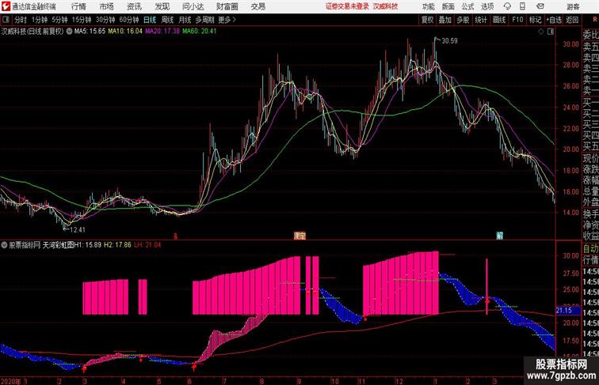Open the 行情 menu
This screenshot has width=599, height=385.
pos(78,6)
